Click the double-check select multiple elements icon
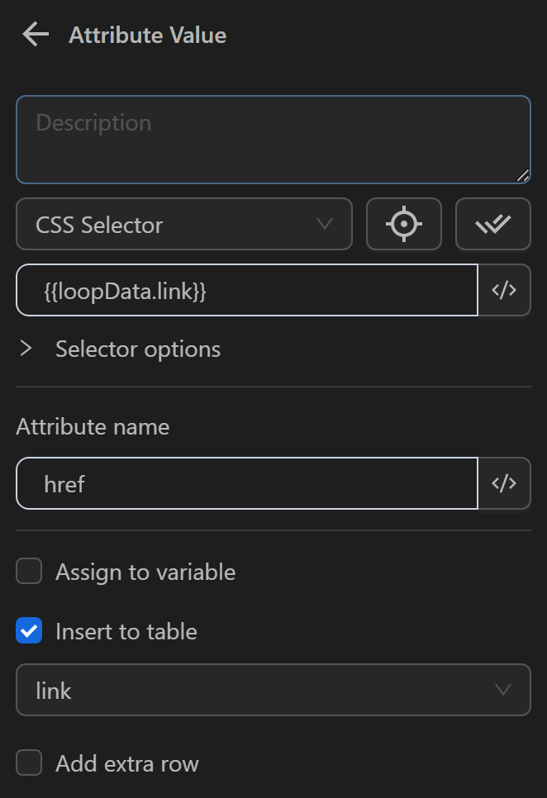 [x=492, y=224]
